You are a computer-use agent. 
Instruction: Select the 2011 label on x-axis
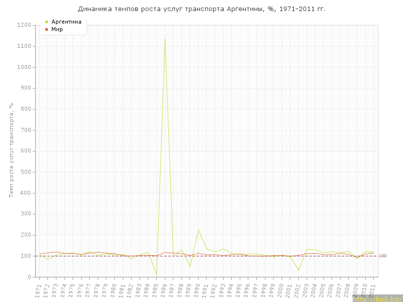tap(373, 290)
